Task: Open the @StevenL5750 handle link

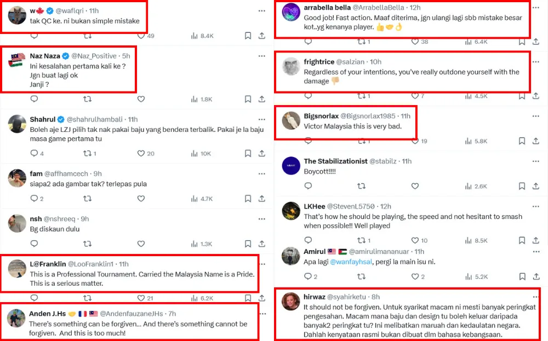Action: (351, 206)
